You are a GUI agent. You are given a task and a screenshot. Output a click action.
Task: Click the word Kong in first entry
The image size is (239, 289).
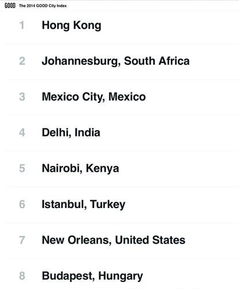(x=87, y=25)
